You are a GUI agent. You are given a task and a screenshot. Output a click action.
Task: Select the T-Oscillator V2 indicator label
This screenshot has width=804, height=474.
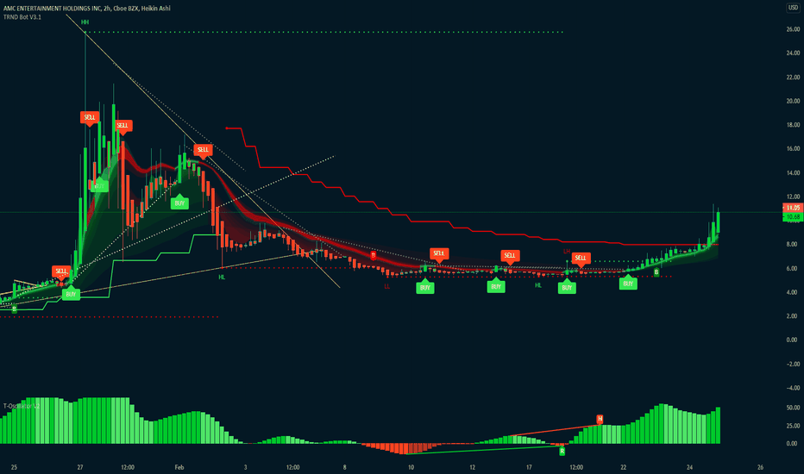tap(22, 406)
